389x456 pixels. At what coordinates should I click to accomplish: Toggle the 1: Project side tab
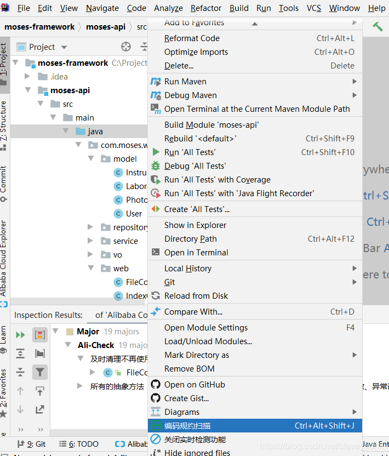[4, 65]
